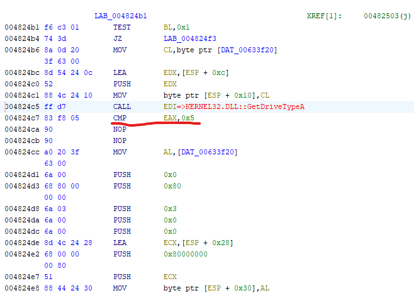Image resolution: width=414 pixels, height=293 pixels.
Task: Click the PUSH ECX instruction operand
Action: (169, 277)
